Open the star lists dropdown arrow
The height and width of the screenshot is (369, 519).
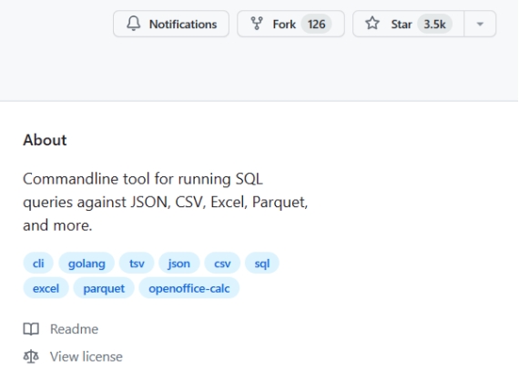click(480, 24)
